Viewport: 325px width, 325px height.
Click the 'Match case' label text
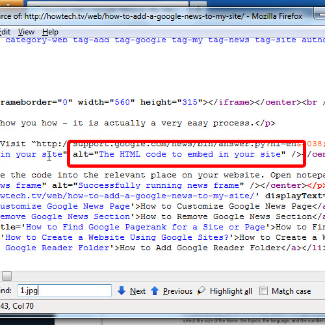(291, 291)
